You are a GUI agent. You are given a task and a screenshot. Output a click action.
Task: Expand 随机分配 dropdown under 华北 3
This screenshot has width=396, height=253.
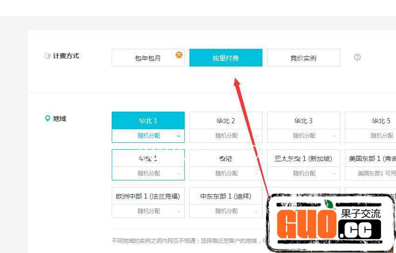pos(303,136)
